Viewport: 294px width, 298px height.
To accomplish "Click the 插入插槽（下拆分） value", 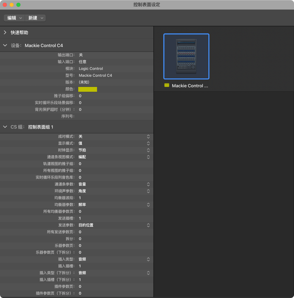I will coord(80,280).
